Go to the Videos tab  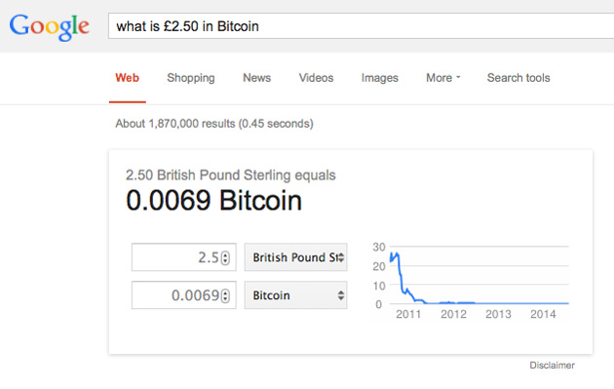tap(316, 78)
